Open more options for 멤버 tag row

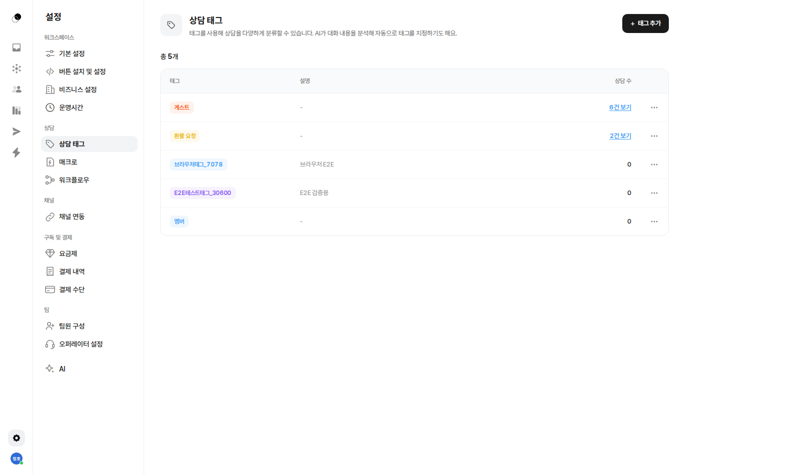654,221
